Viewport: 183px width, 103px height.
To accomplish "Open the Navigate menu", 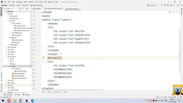I will pos(19,2).
